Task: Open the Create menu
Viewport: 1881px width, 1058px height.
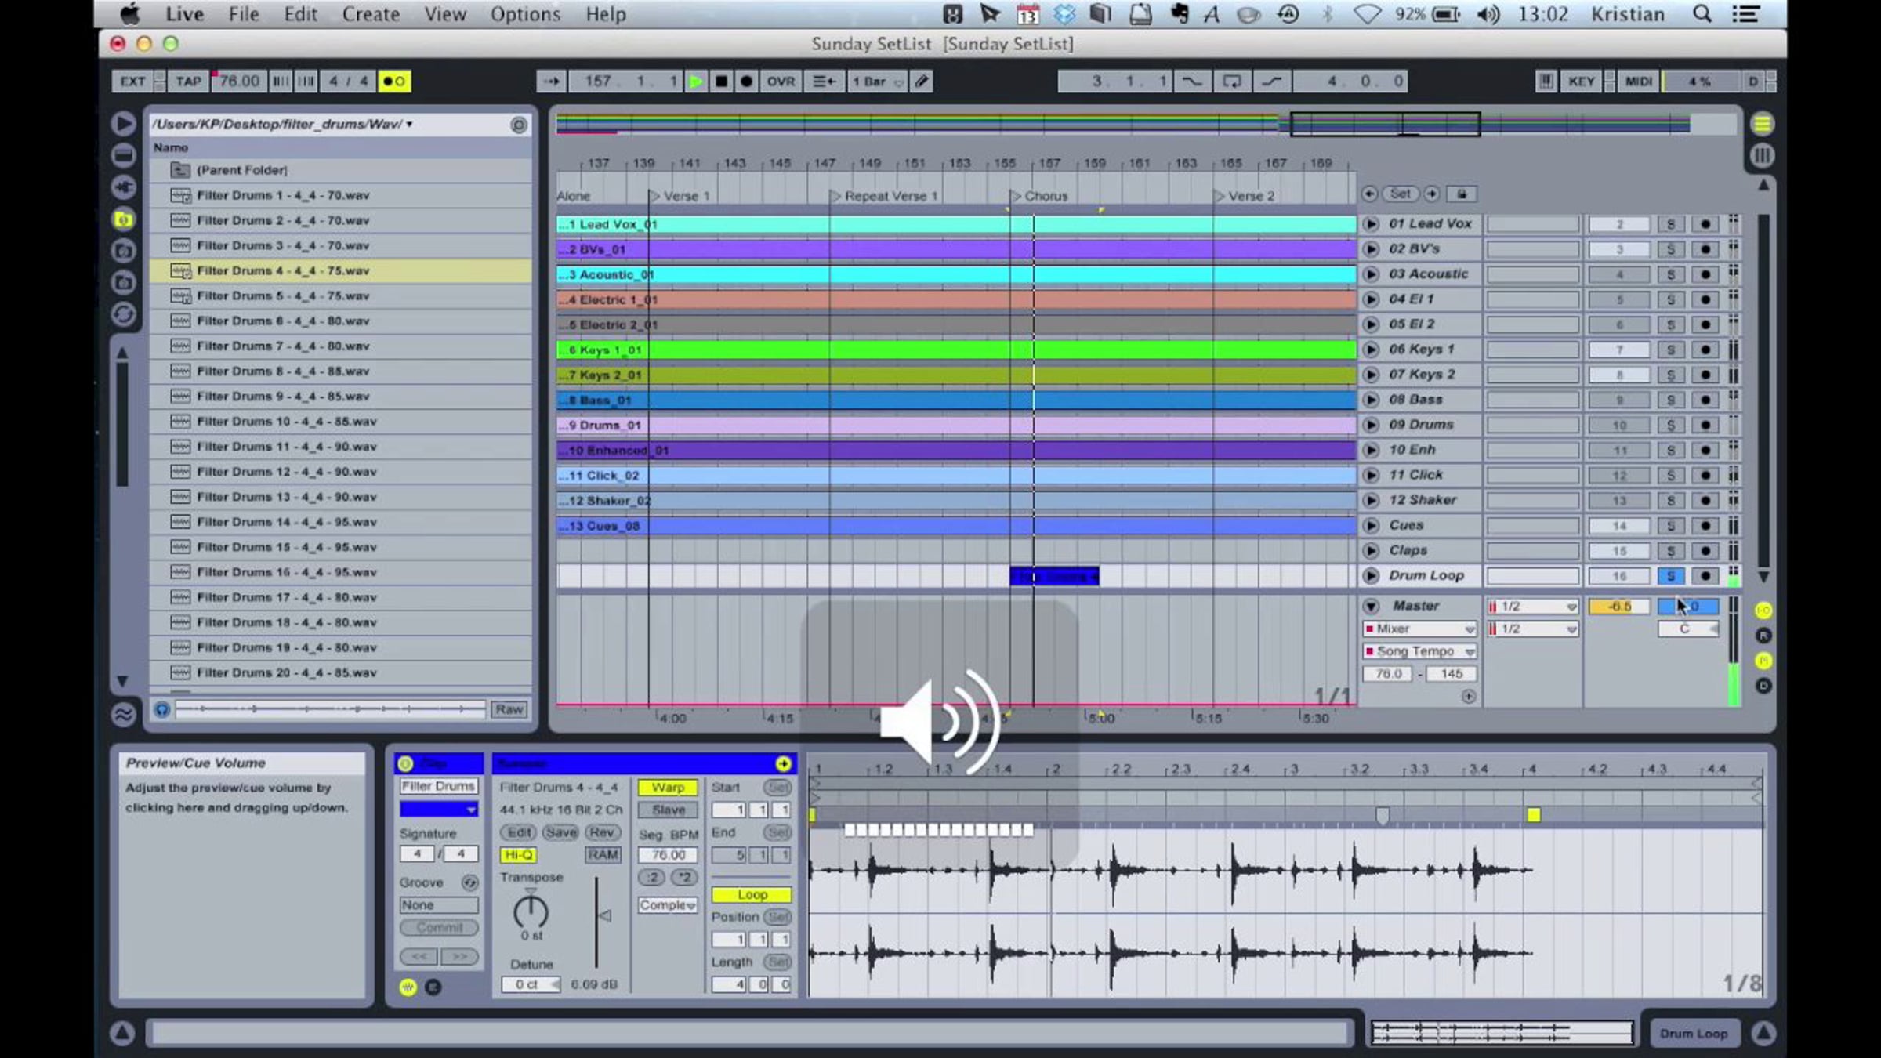Action: 370,14
